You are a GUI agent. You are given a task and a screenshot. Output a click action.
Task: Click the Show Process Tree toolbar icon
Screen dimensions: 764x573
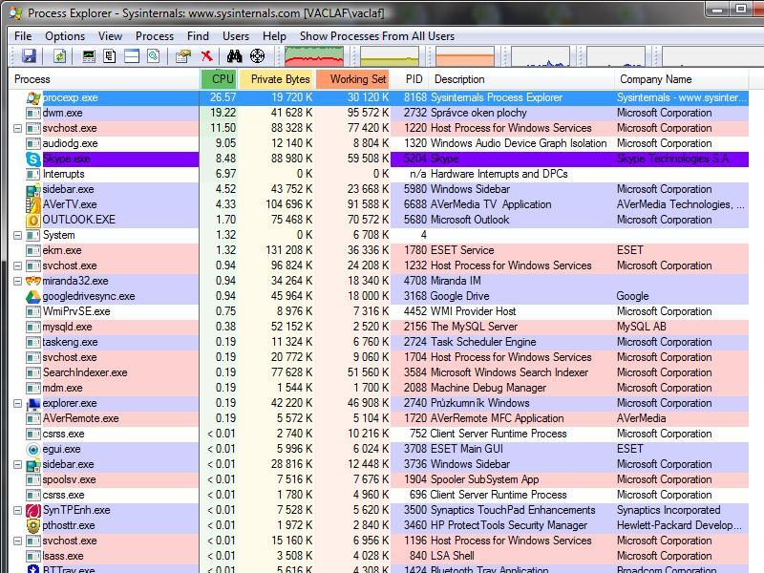pyautogui.click(x=111, y=57)
